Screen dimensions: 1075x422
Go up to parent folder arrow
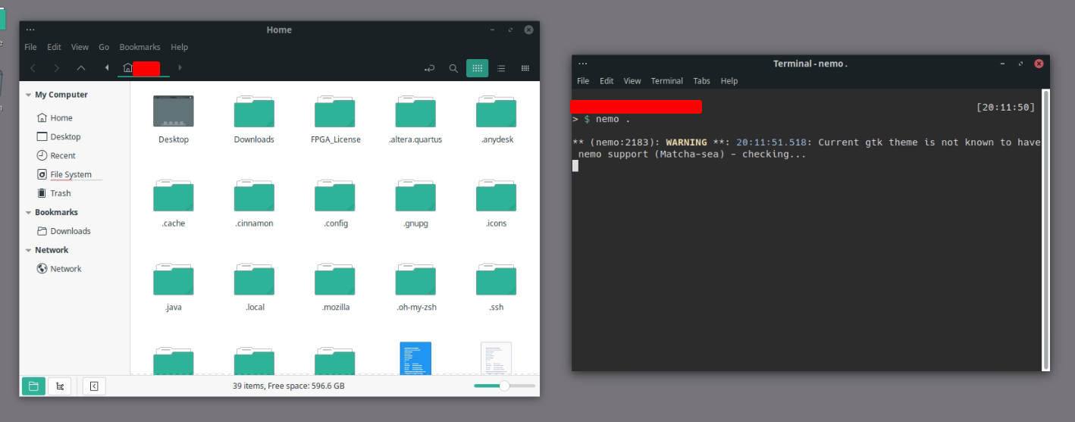click(x=81, y=68)
